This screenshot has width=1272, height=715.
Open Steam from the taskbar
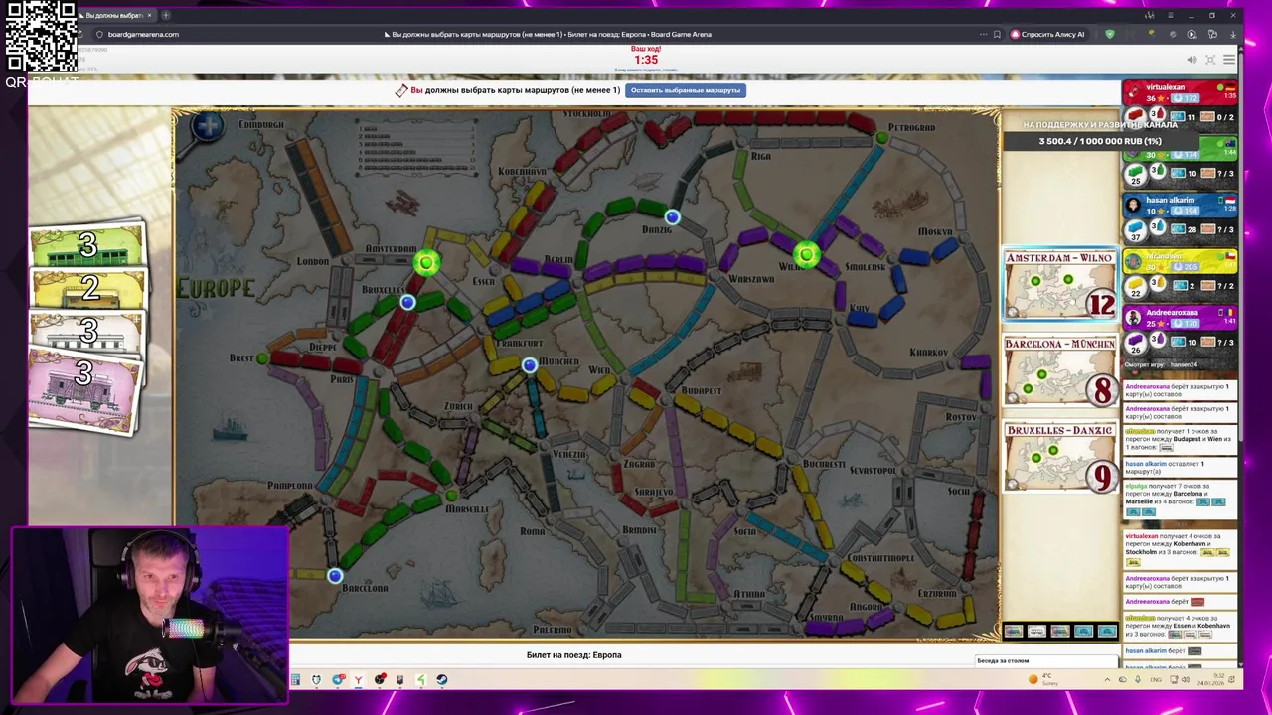pyautogui.click(x=442, y=680)
